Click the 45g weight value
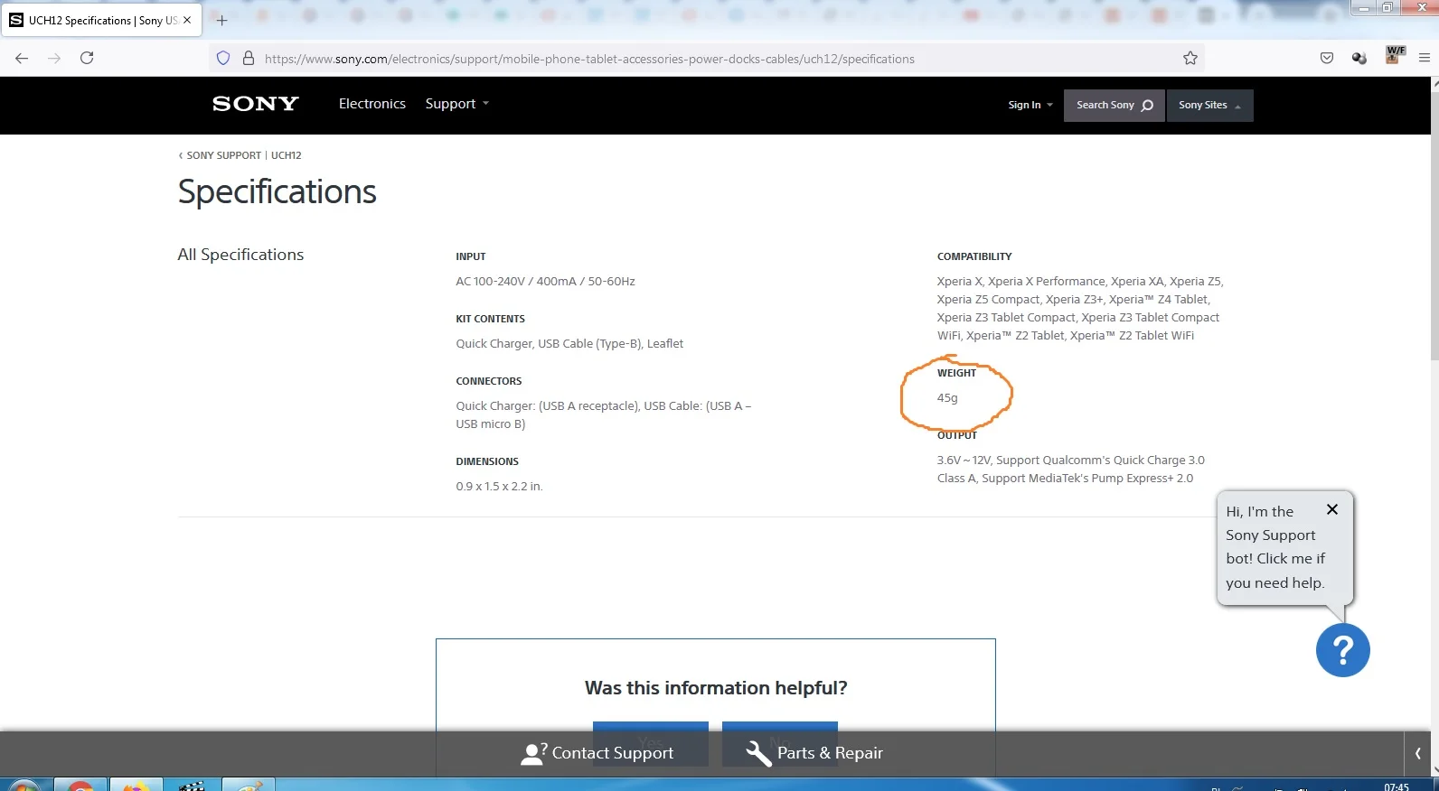This screenshot has height=791, width=1439. tap(947, 398)
